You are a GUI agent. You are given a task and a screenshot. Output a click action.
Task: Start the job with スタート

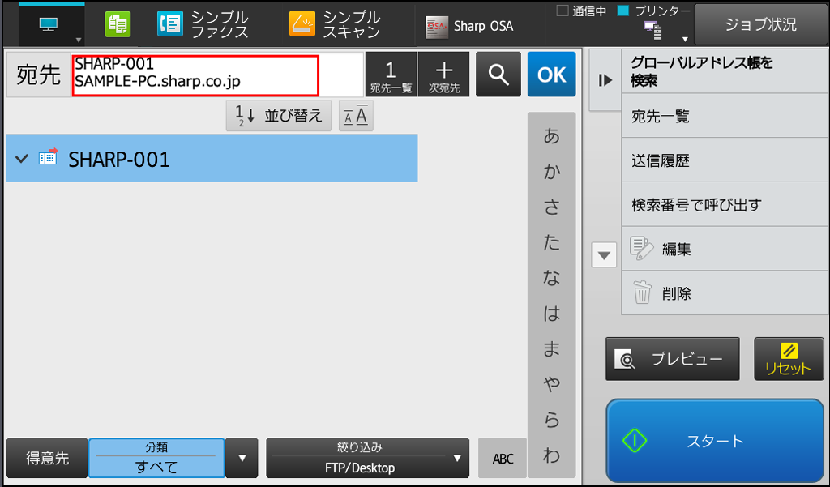coord(715,441)
